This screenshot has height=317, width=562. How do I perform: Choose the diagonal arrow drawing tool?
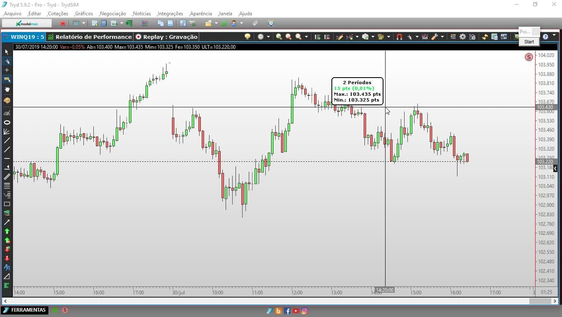[7, 222]
